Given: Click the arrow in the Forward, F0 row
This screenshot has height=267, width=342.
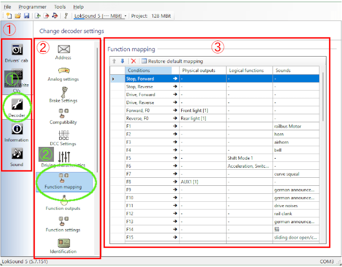Looking at the screenshot, I should tap(174, 111).
